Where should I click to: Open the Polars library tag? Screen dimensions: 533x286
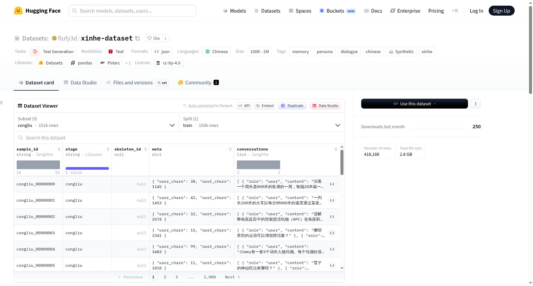110,63
